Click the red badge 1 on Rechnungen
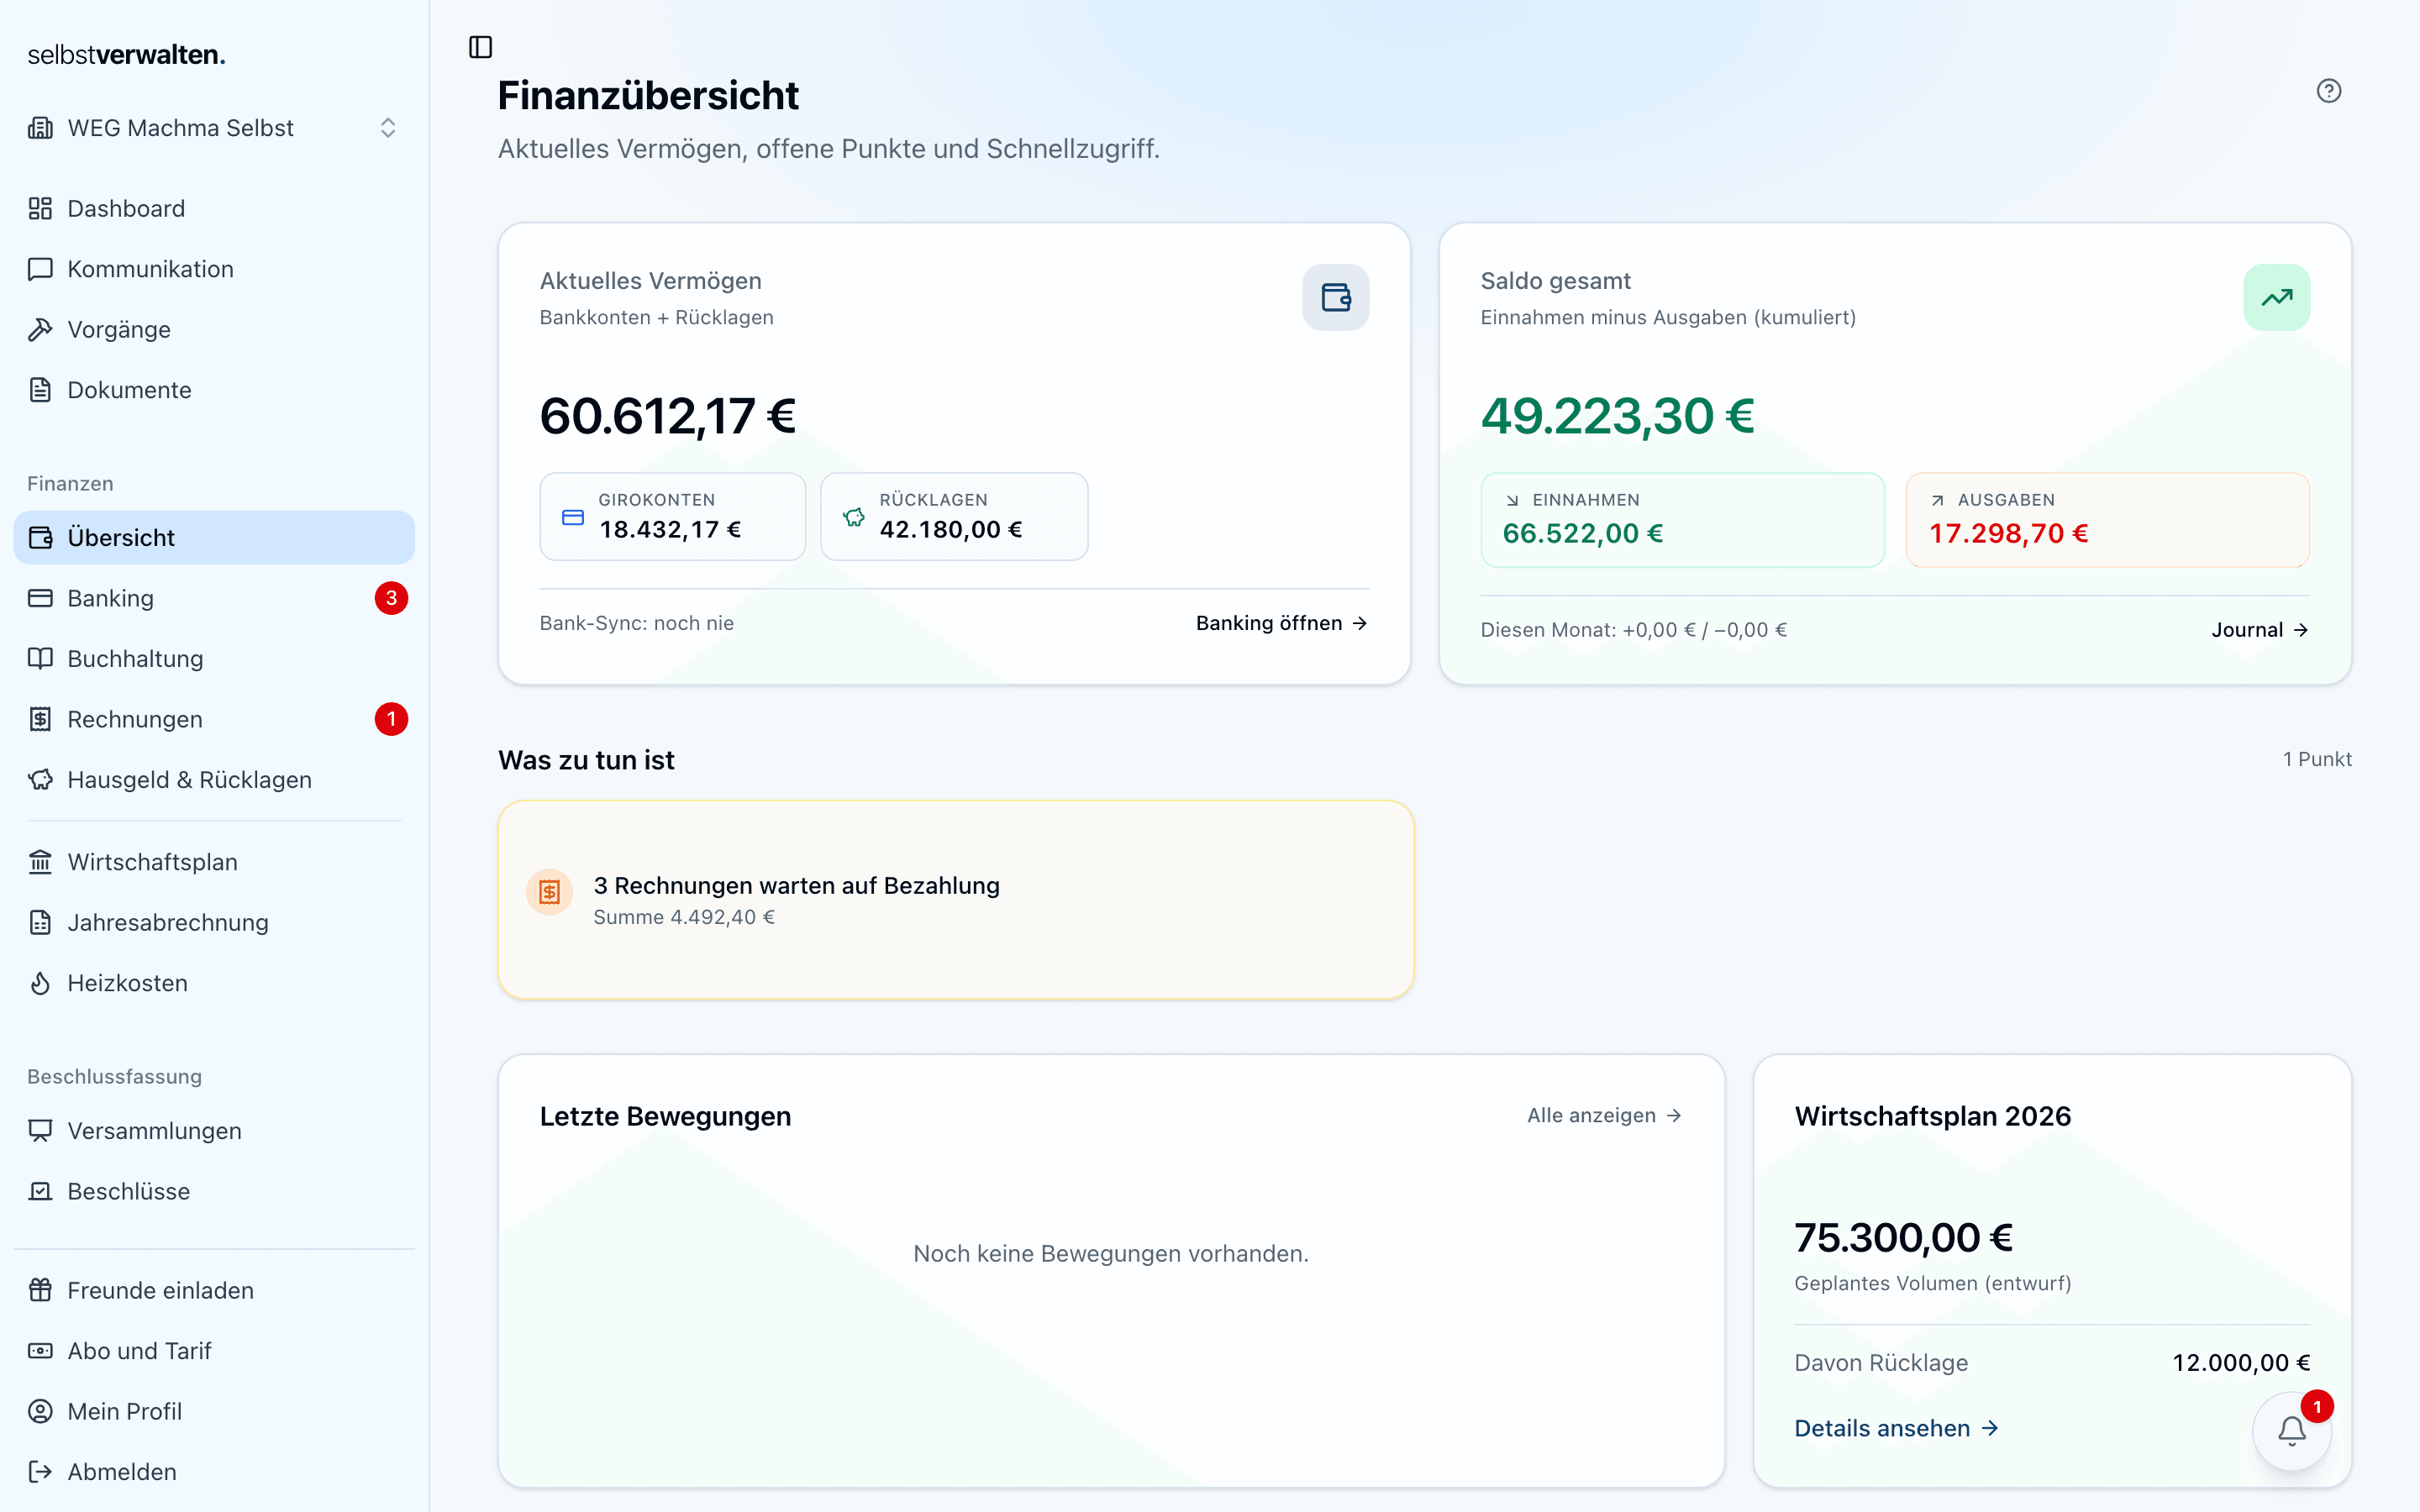The width and height of the screenshot is (2420, 1512). click(x=391, y=719)
